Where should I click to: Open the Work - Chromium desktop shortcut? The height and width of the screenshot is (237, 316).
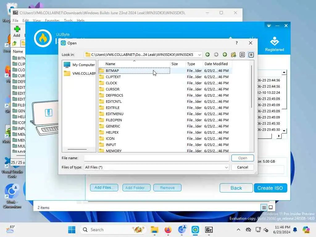[x=12, y=196]
